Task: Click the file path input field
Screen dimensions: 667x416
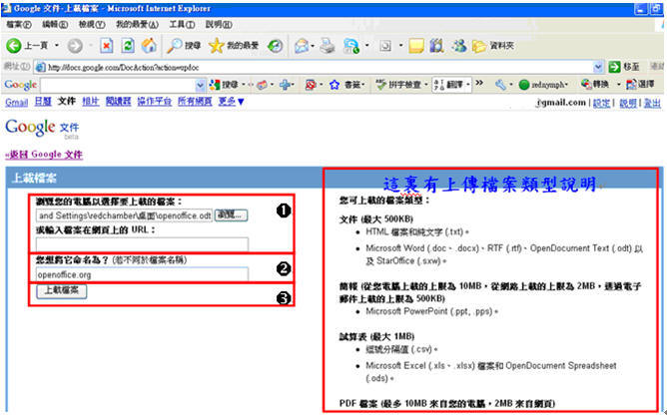Action: [x=124, y=215]
